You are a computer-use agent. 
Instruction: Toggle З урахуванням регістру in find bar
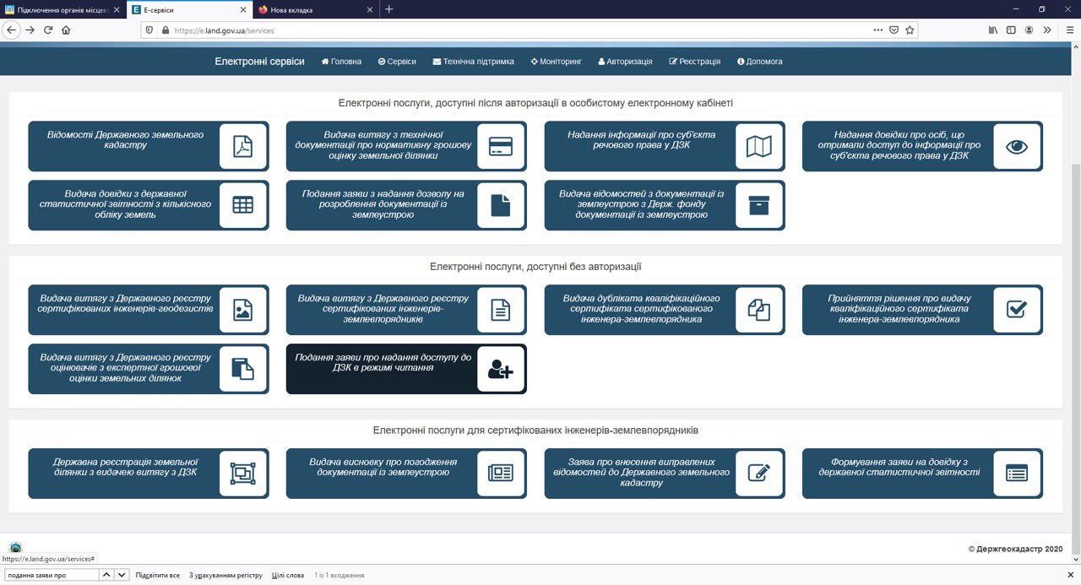point(225,575)
